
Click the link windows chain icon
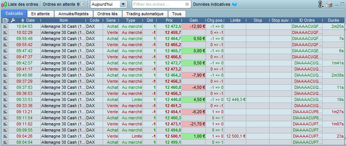click(x=321, y=4)
